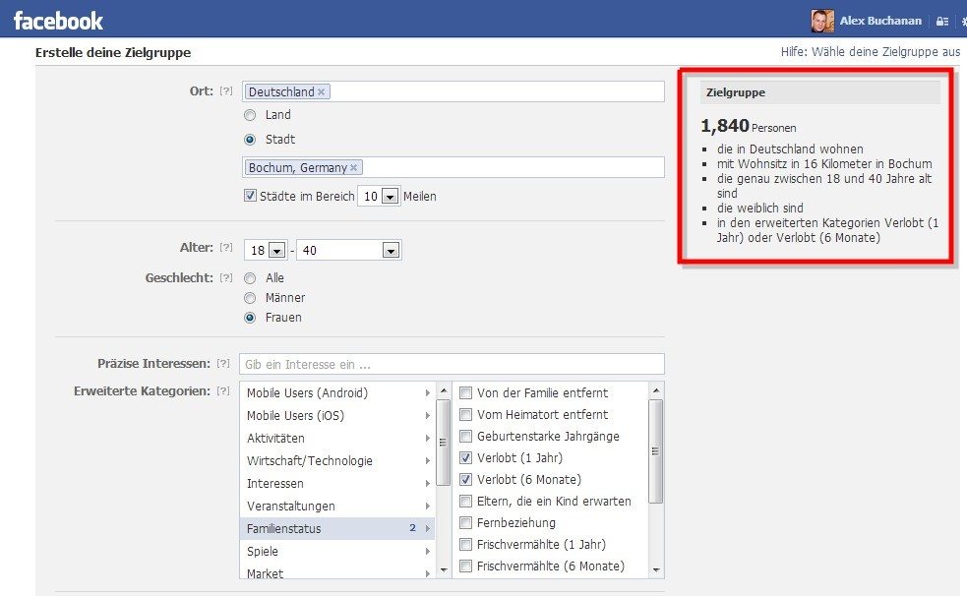Select the Frauen gender option
The width and height of the screenshot is (967, 596).
click(250, 318)
